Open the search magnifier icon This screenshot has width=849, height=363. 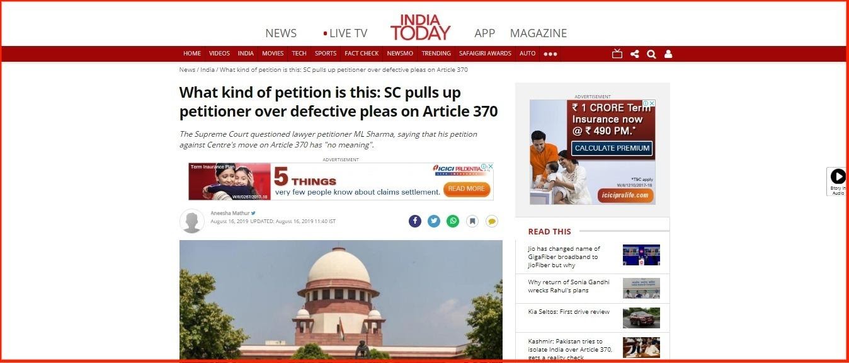(x=651, y=54)
